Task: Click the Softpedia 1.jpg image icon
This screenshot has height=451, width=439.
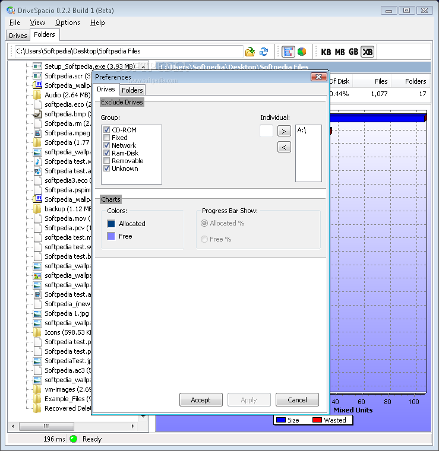Action: point(37,313)
